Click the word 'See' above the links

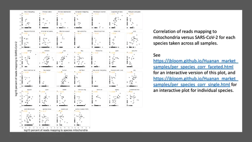click(x=157, y=55)
